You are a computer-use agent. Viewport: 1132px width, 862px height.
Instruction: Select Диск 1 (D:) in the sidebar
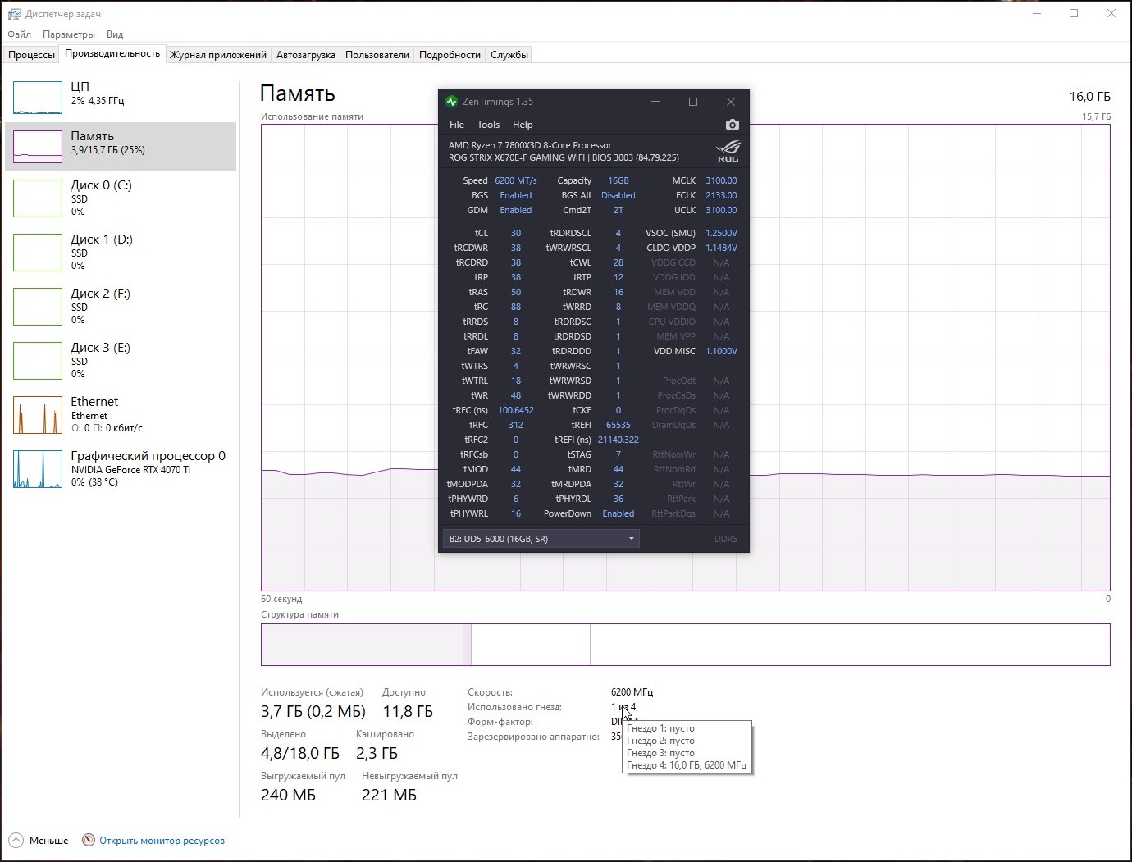pyautogui.click(x=121, y=252)
